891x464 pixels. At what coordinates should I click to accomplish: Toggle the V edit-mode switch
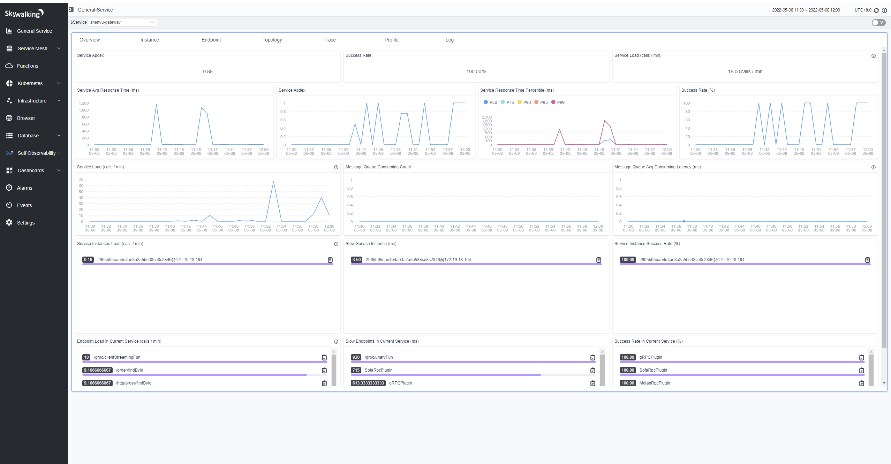pyautogui.click(x=878, y=23)
